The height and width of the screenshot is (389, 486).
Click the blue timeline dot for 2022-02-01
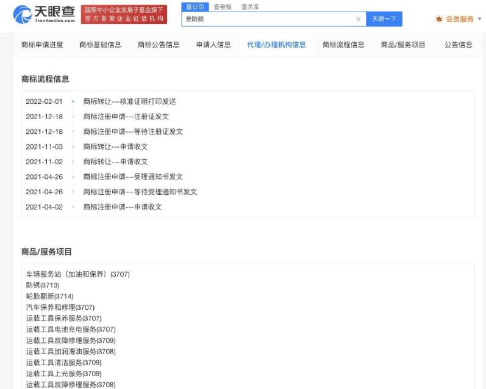pos(73,101)
